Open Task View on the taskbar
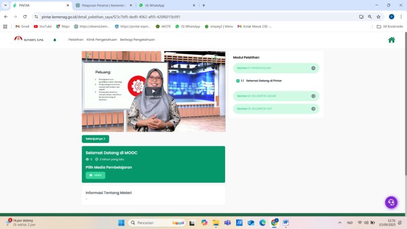The height and width of the screenshot is (229, 407). click(x=192, y=223)
